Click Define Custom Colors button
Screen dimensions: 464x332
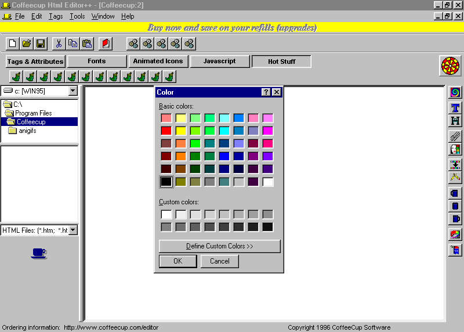tap(220, 246)
